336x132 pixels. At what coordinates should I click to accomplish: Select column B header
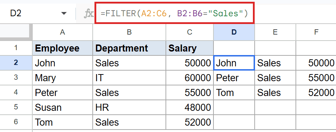pos(129,32)
